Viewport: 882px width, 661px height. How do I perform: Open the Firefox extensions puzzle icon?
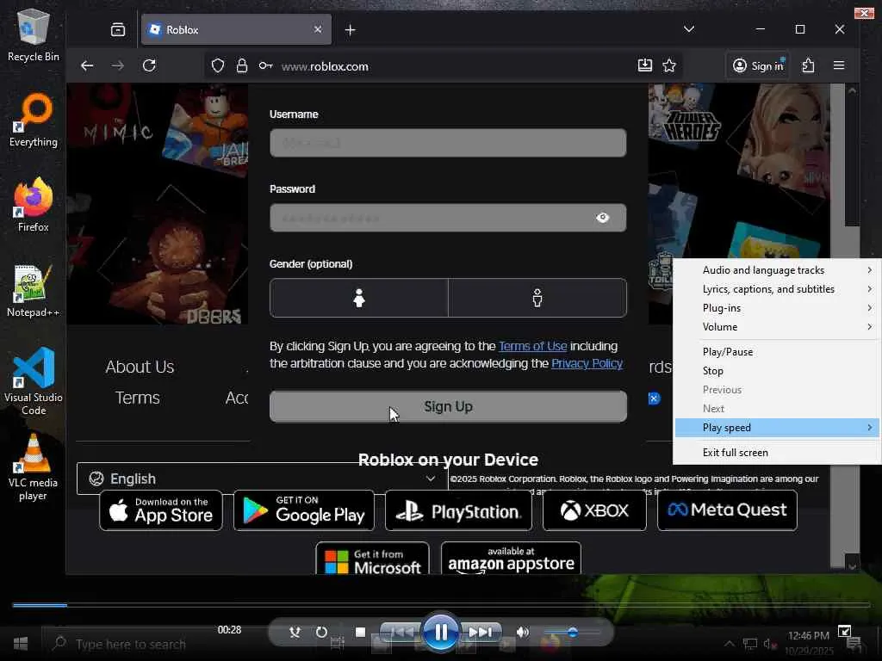(x=808, y=65)
